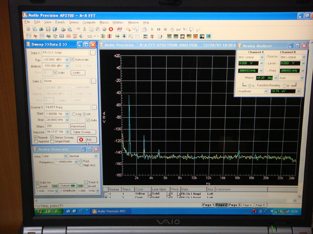This screenshot has width=313, height=234.
Task: Click the glasses icon in the top toolbar
Action: (178, 30)
